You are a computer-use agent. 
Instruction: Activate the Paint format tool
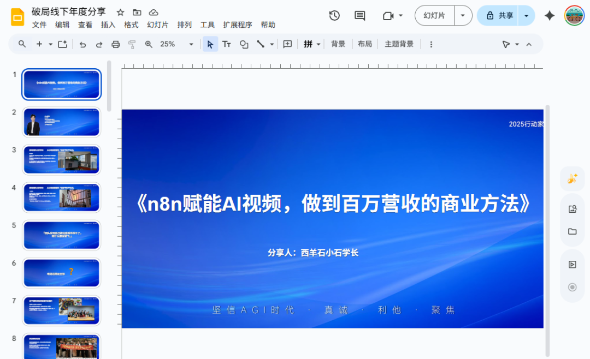132,44
